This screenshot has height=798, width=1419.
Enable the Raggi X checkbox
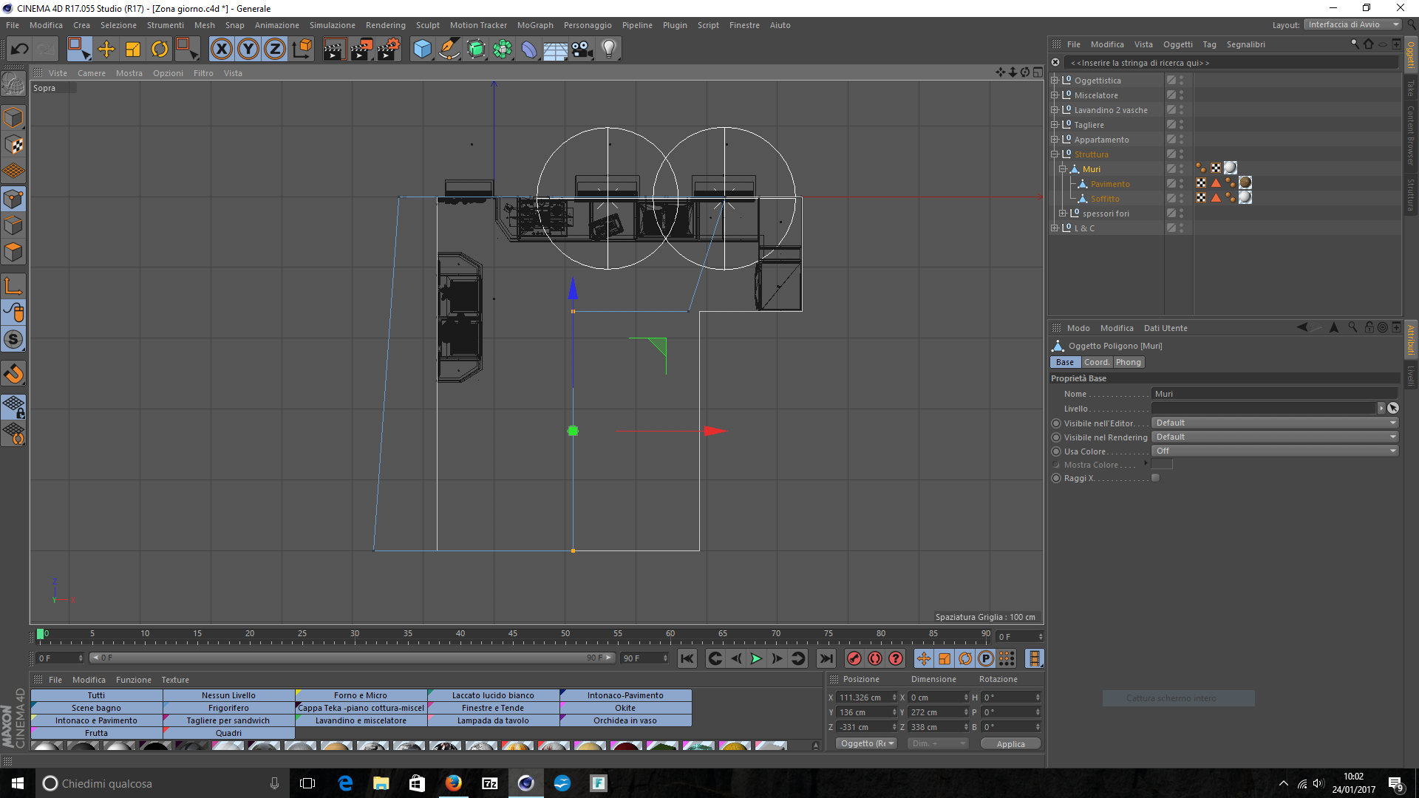tap(1155, 478)
